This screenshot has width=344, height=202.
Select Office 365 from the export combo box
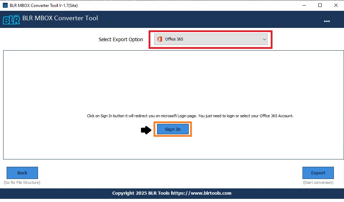(211, 39)
